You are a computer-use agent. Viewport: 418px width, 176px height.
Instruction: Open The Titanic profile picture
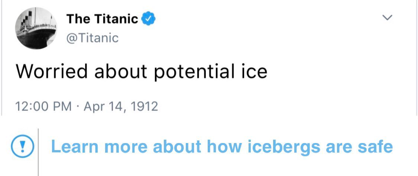(x=36, y=29)
